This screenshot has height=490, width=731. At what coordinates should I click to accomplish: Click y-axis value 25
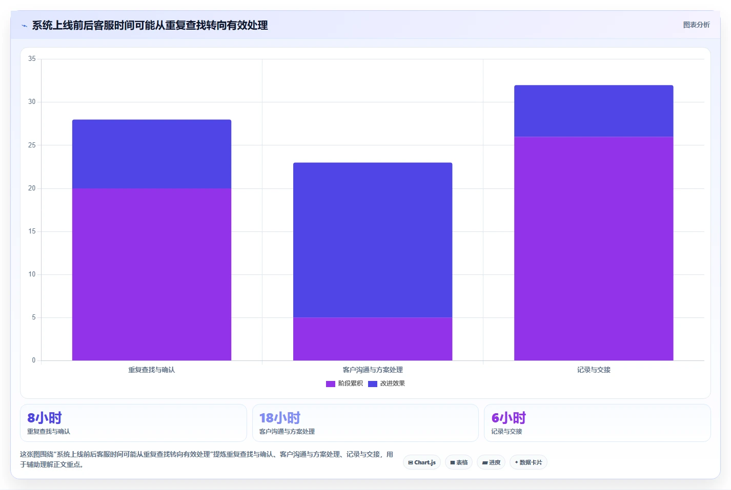pyautogui.click(x=32, y=145)
